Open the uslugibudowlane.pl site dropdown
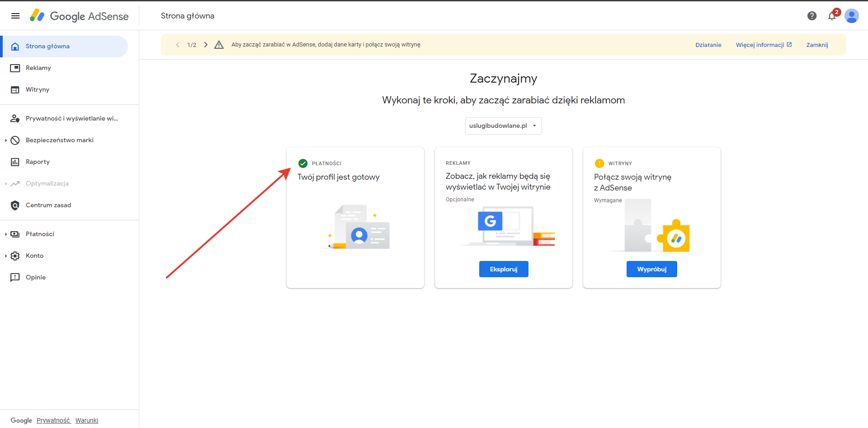Image resolution: width=868 pixels, height=428 pixels. coord(503,126)
